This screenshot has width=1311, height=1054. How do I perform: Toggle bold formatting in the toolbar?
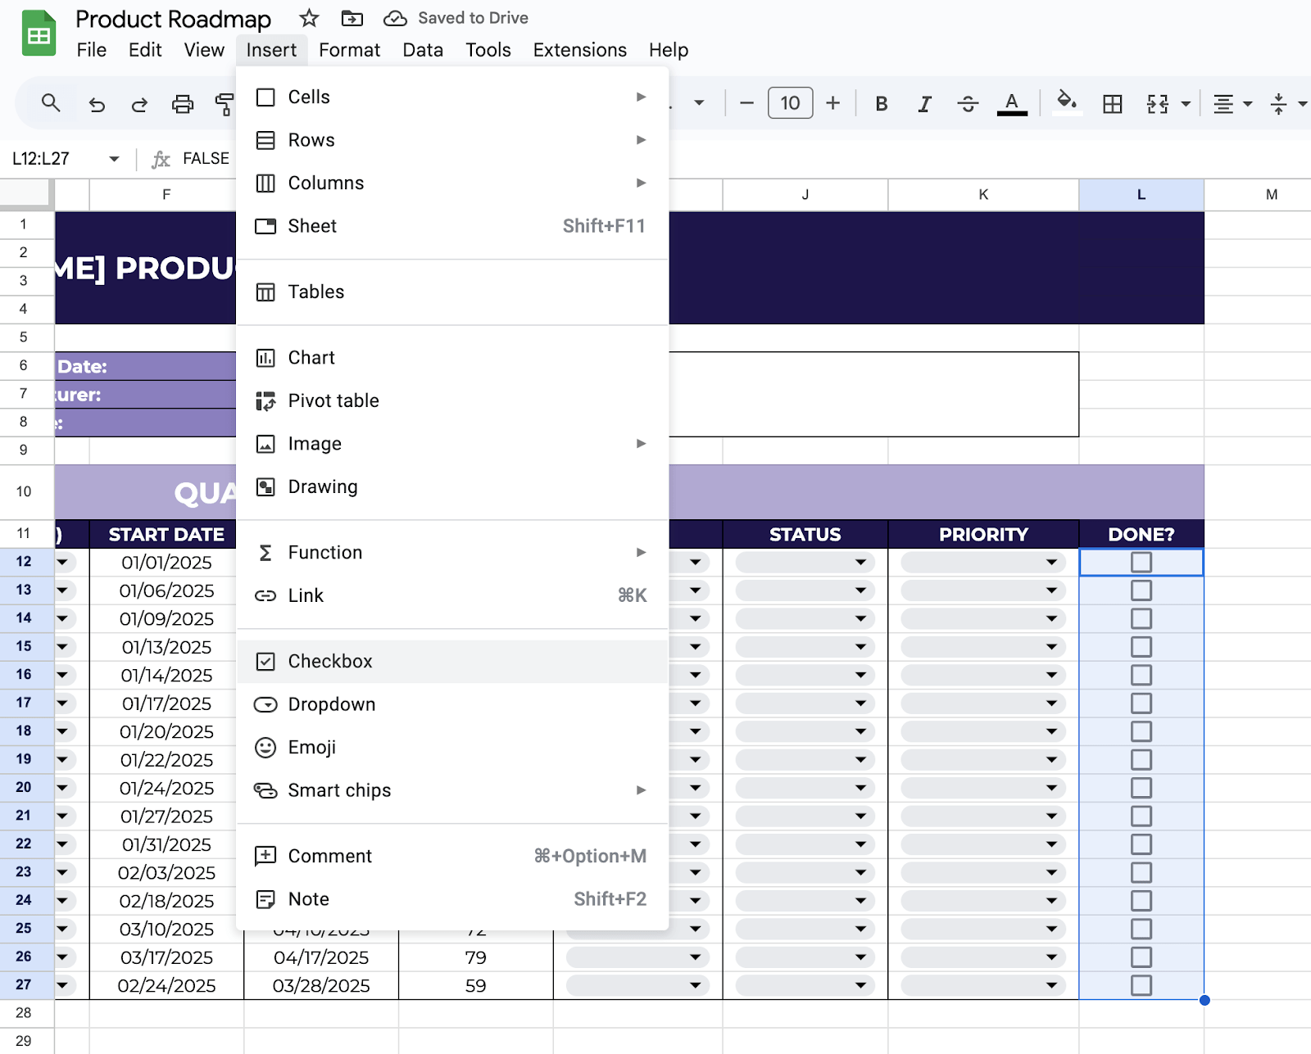click(881, 103)
